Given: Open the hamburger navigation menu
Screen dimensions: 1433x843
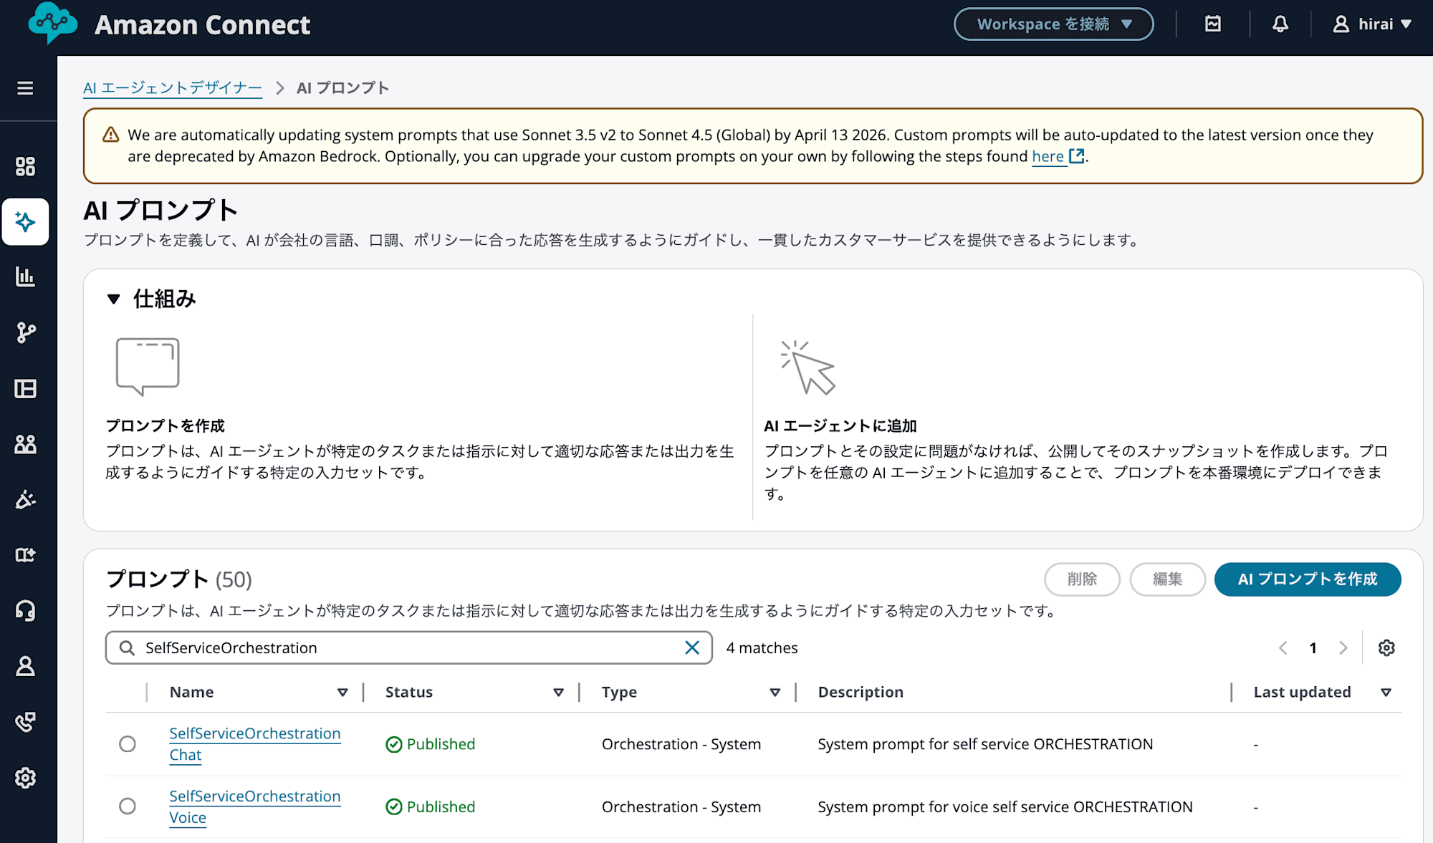Looking at the screenshot, I should 25,88.
